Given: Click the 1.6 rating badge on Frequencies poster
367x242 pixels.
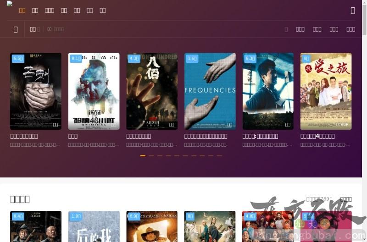Looking at the screenshot, I should [192, 59].
